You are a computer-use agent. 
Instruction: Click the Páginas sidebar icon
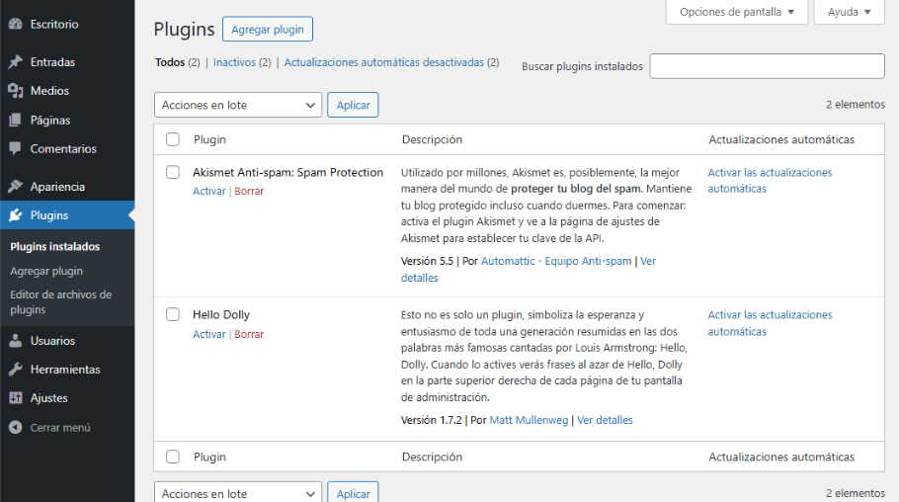point(15,121)
